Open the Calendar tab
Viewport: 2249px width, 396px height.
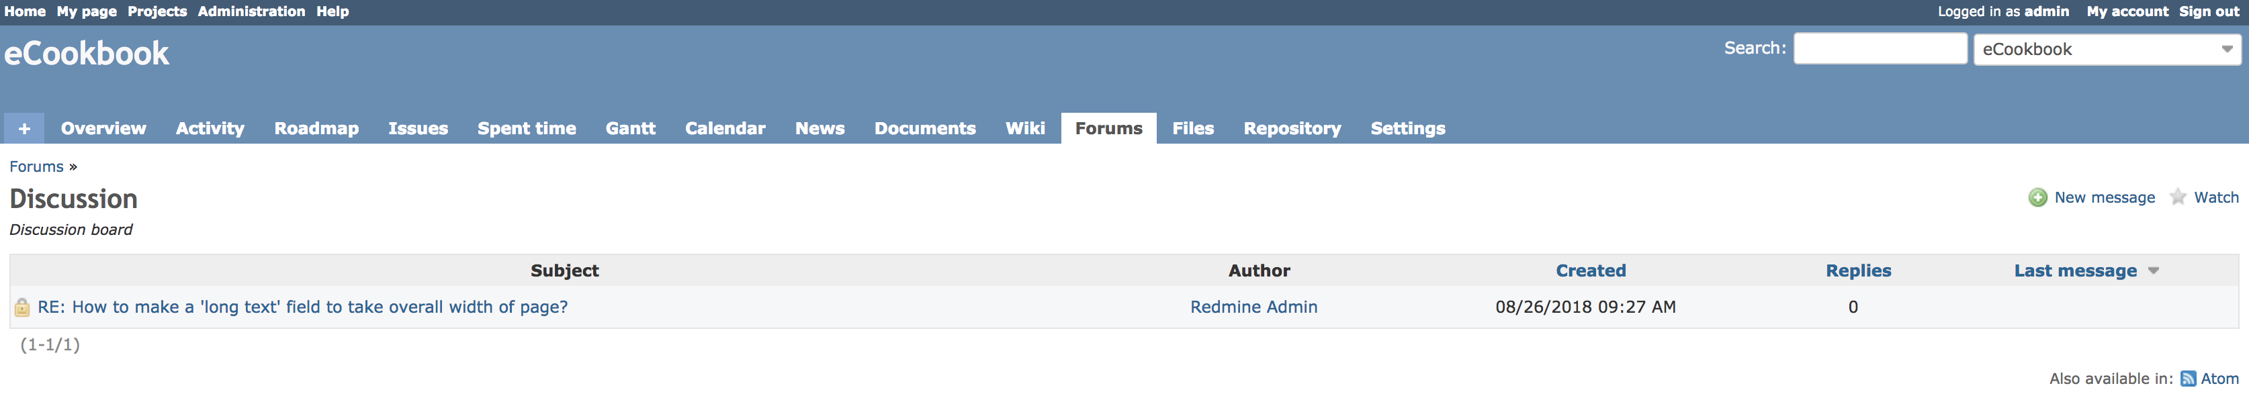tap(725, 128)
